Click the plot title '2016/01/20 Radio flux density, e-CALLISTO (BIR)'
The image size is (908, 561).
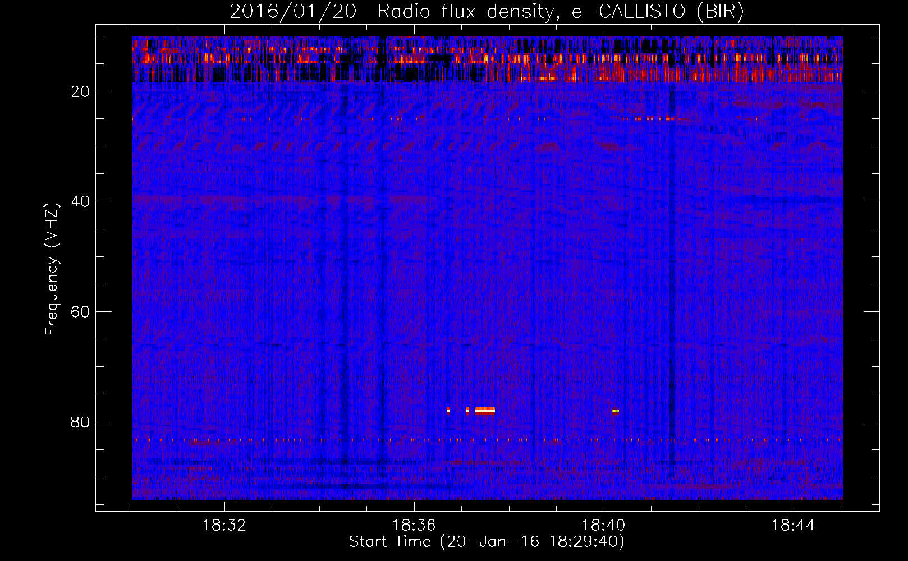click(487, 12)
